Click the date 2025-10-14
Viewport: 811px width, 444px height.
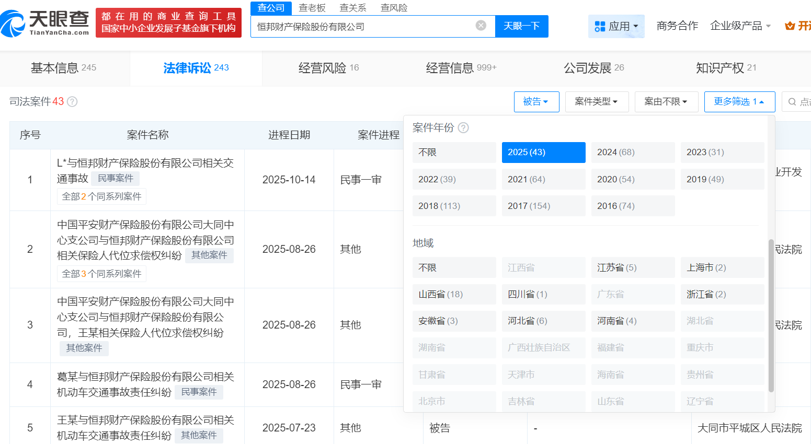click(x=289, y=180)
